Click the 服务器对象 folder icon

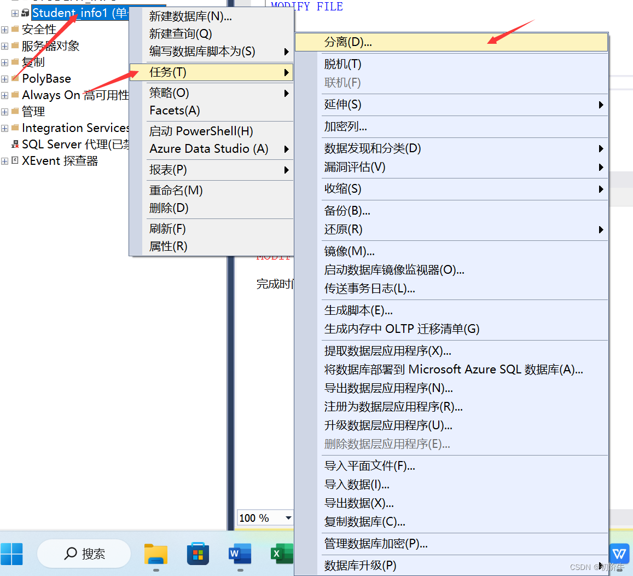point(15,45)
